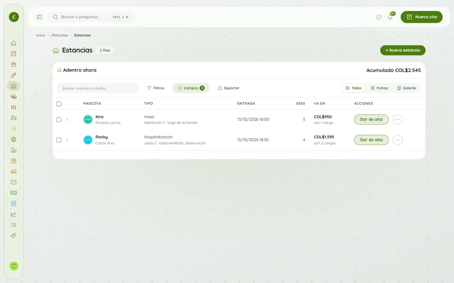Open the paw print pets section
The image size is (454, 283).
point(14,65)
